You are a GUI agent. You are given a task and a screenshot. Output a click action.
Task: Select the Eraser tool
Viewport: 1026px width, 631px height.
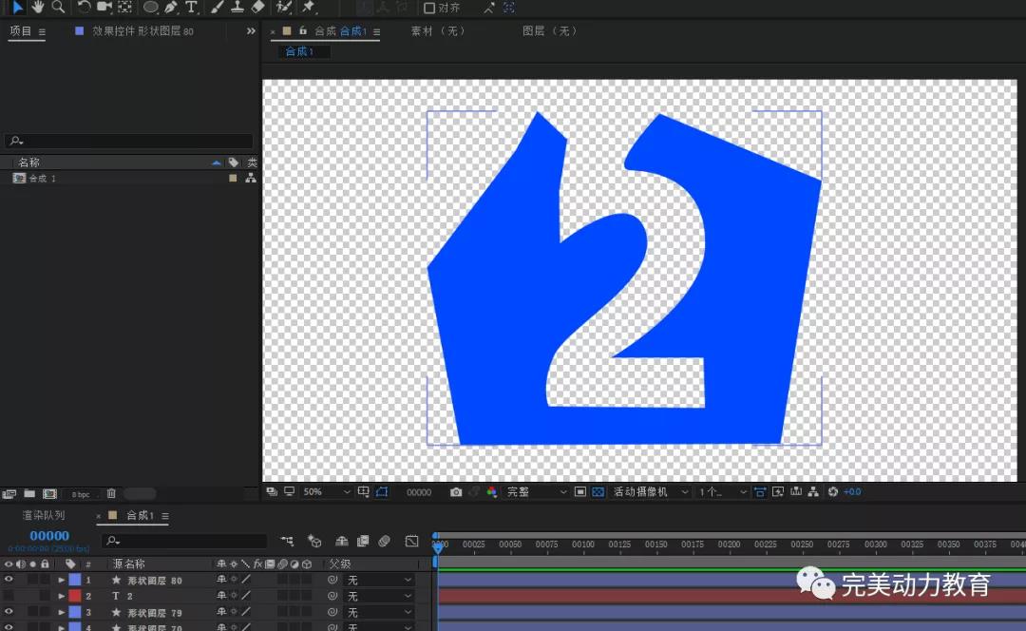point(258,7)
